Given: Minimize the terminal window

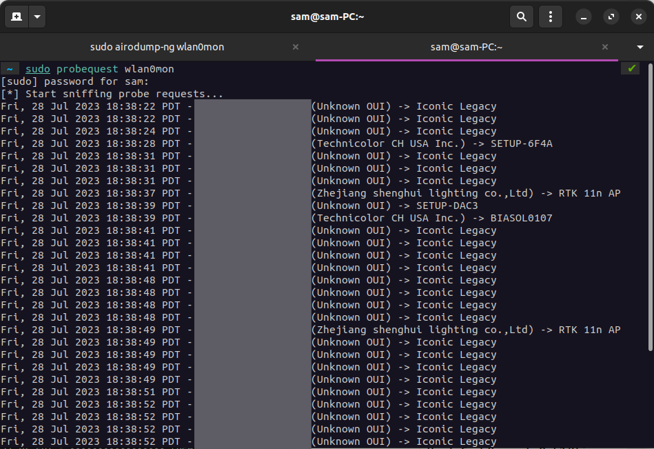Looking at the screenshot, I should coord(584,17).
